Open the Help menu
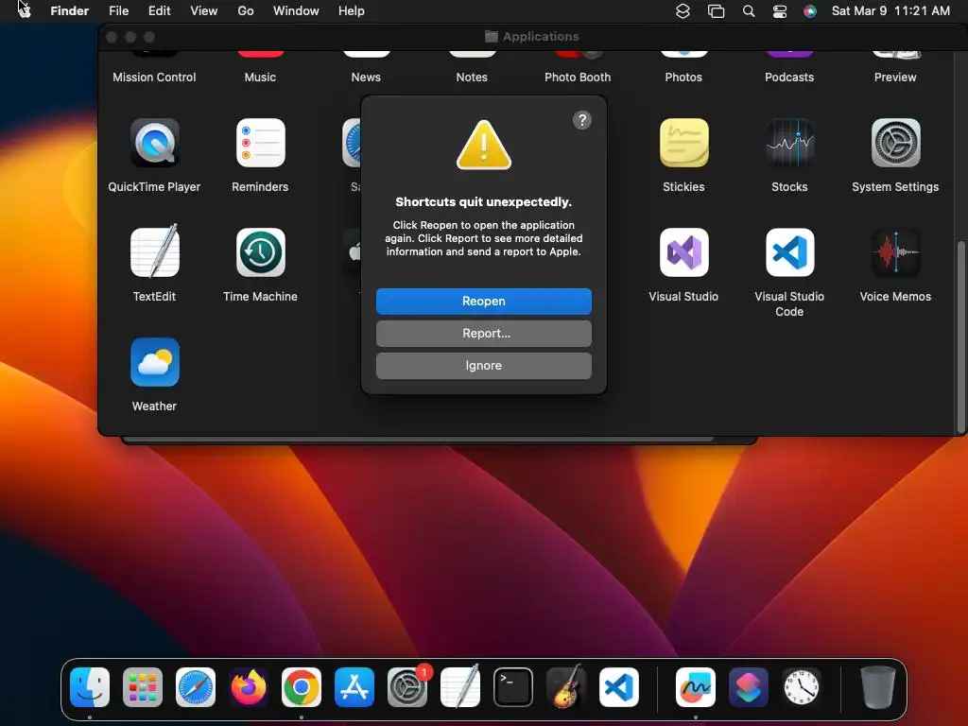 tap(352, 10)
